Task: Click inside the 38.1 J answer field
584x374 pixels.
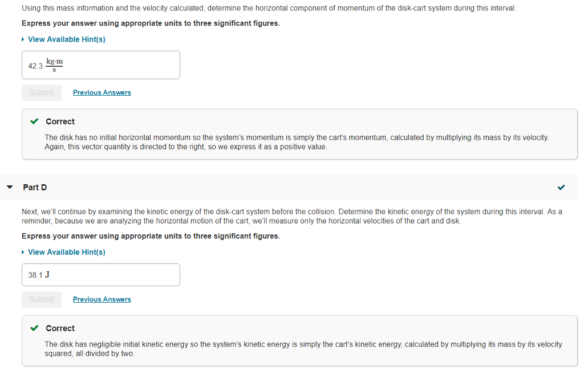Action: point(100,274)
